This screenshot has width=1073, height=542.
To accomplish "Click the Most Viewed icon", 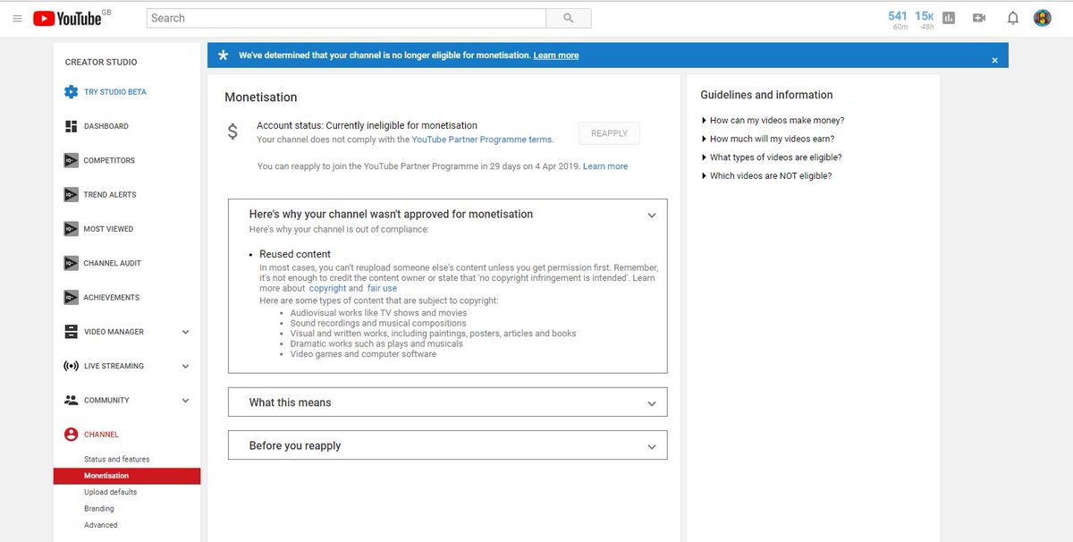I will click(72, 229).
